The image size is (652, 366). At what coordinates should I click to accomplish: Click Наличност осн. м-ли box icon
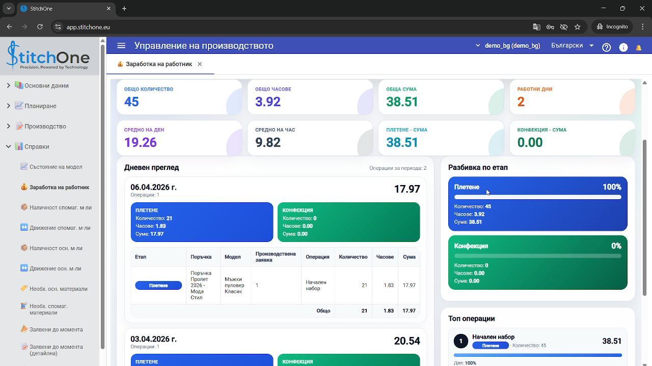pos(24,248)
